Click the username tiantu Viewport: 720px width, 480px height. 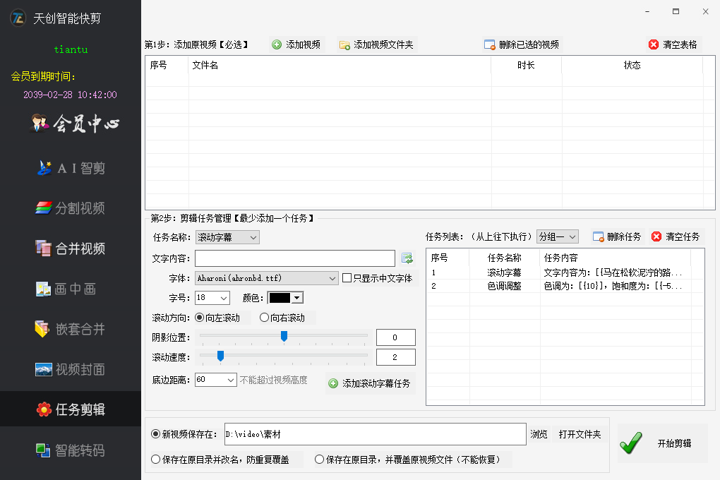coord(71,49)
